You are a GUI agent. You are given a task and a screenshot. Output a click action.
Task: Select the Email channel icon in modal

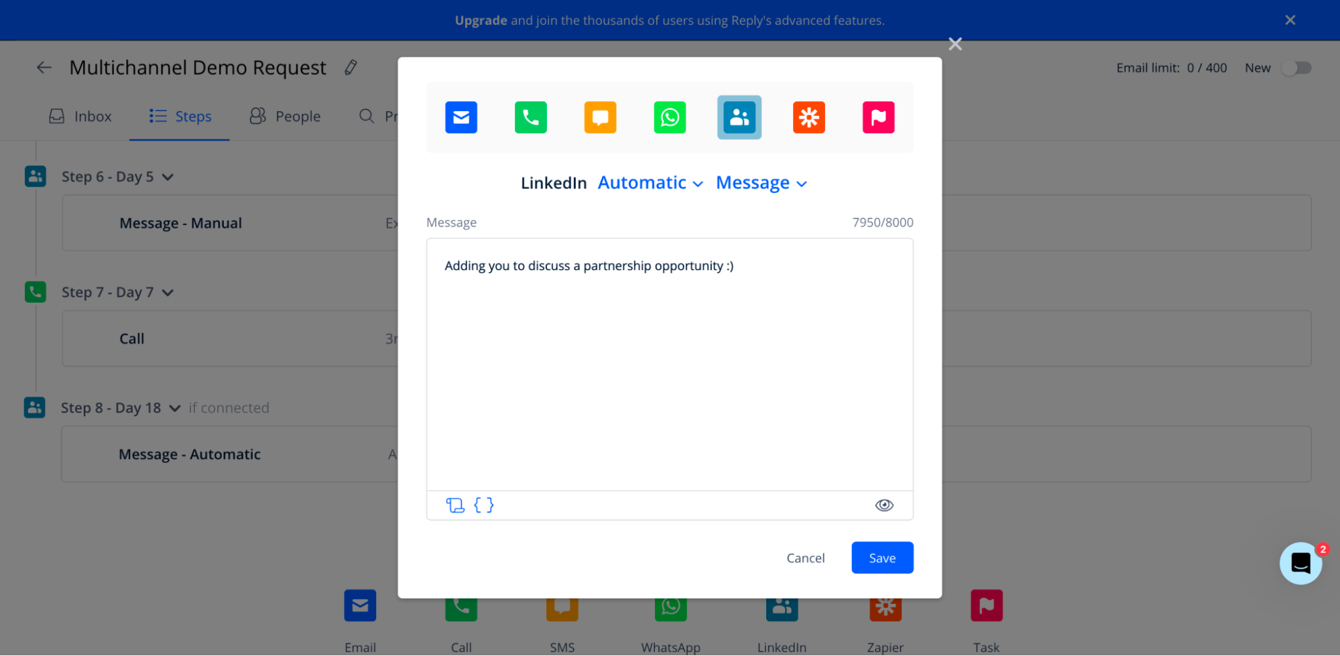[461, 117]
